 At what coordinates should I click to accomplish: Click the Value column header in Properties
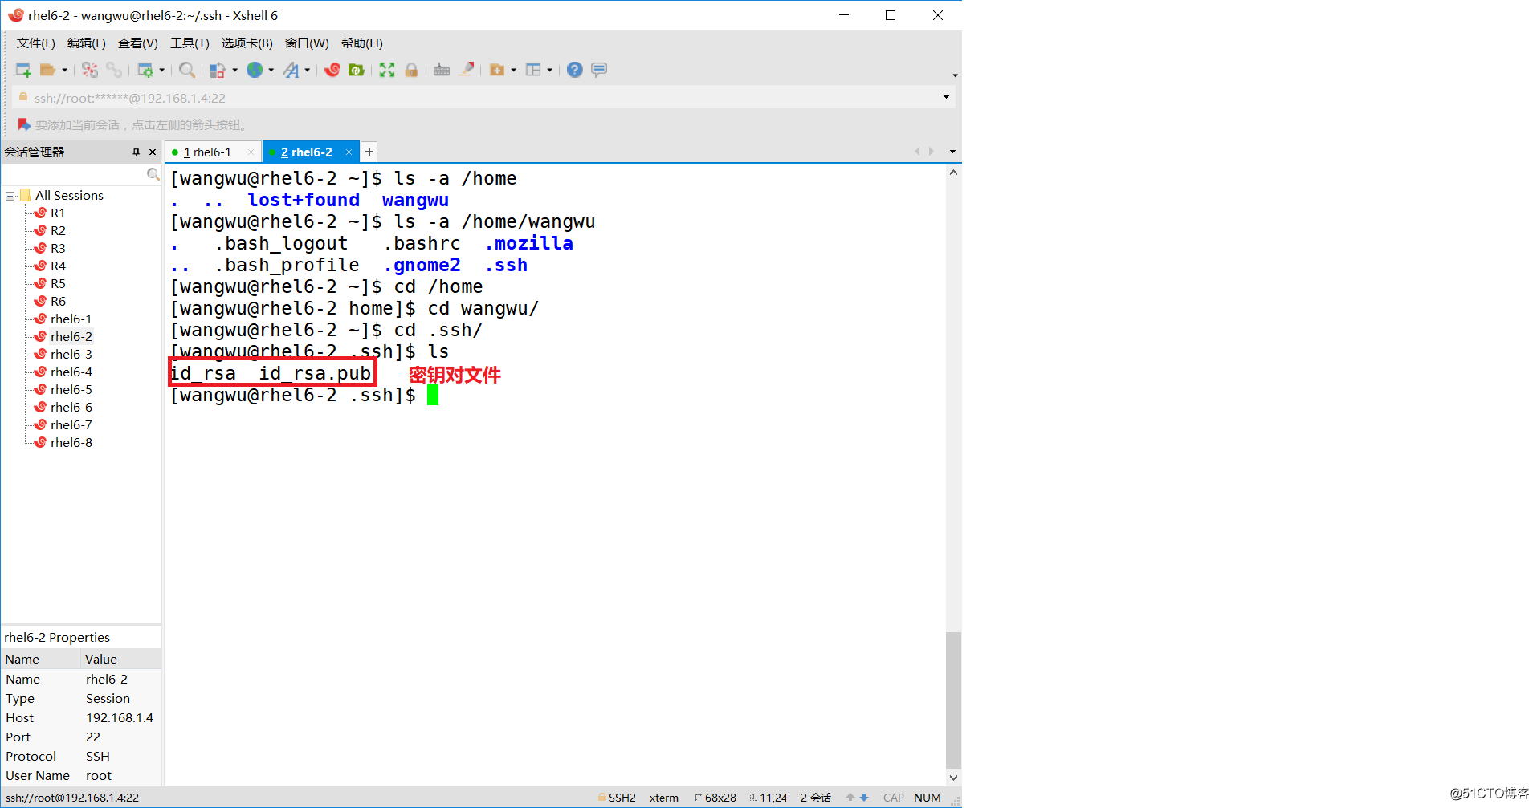coord(121,660)
